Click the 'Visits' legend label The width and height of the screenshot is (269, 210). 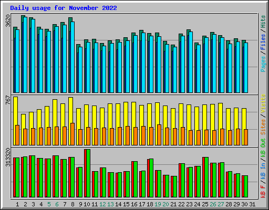(263, 103)
